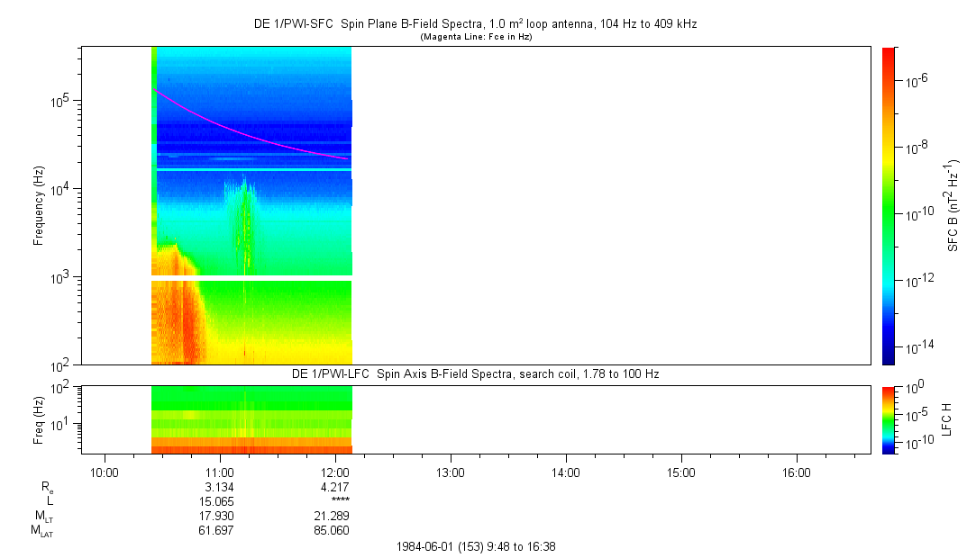This screenshot has width=976, height=558.
Task: Click the SFC B vertical color bar
Action: (x=888, y=205)
